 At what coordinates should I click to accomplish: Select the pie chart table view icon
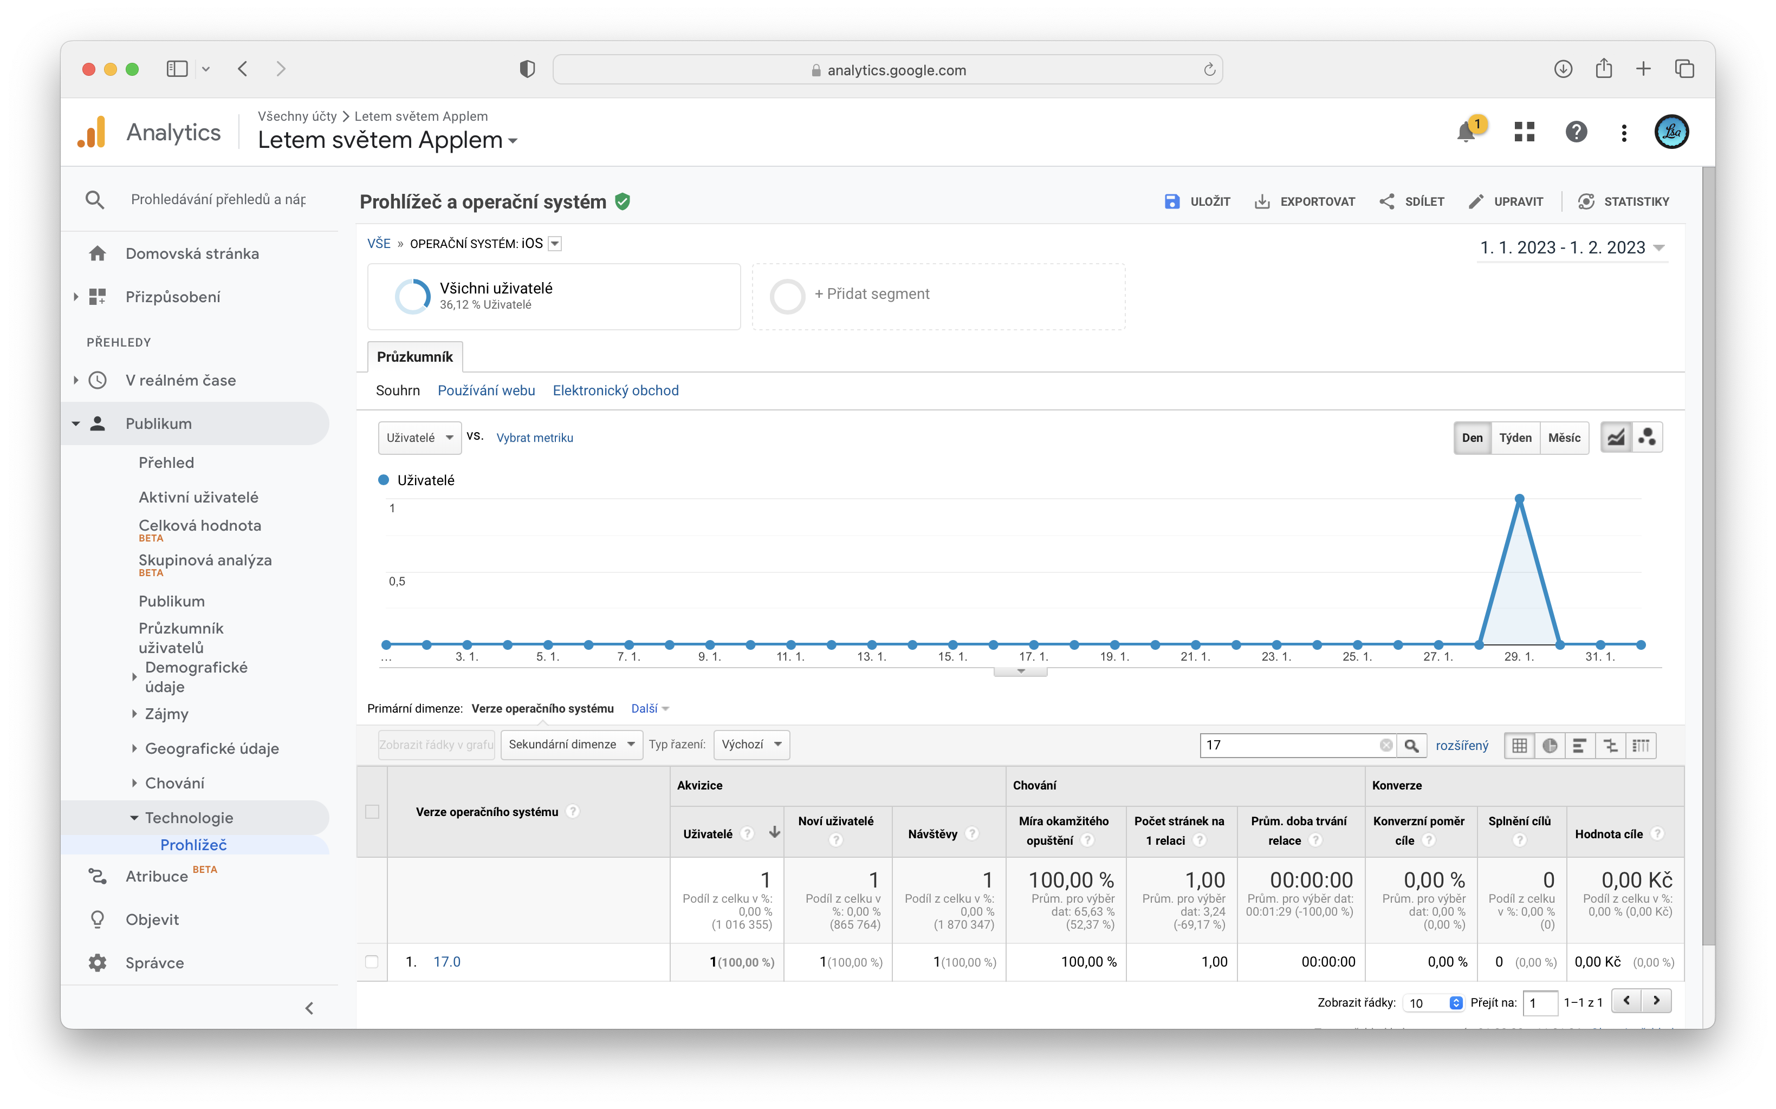[1549, 745]
